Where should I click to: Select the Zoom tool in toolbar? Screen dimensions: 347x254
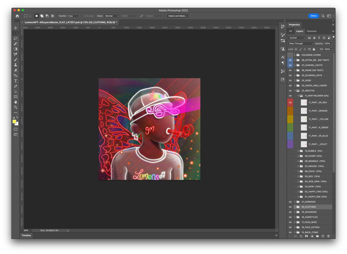click(16, 107)
